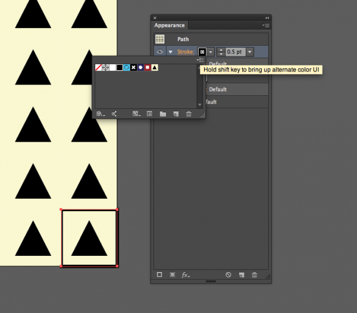
Task: Click Add New Stroke in Appearance panel
Action: coord(159,275)
